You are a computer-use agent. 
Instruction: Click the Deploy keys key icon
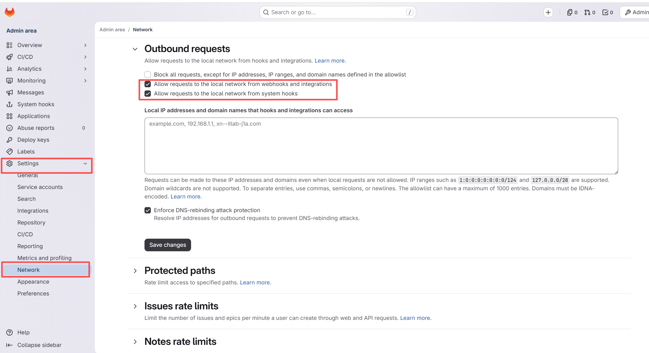tap(9, 140)
